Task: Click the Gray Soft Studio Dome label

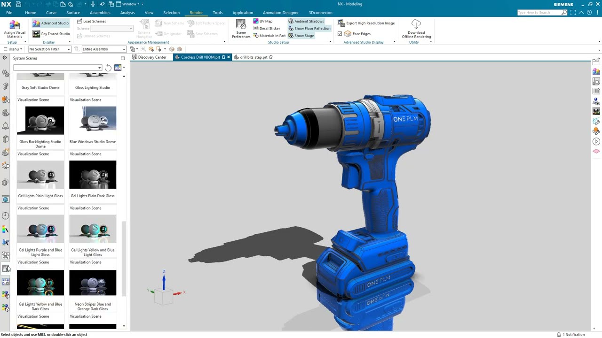Action: pos(40,88)
